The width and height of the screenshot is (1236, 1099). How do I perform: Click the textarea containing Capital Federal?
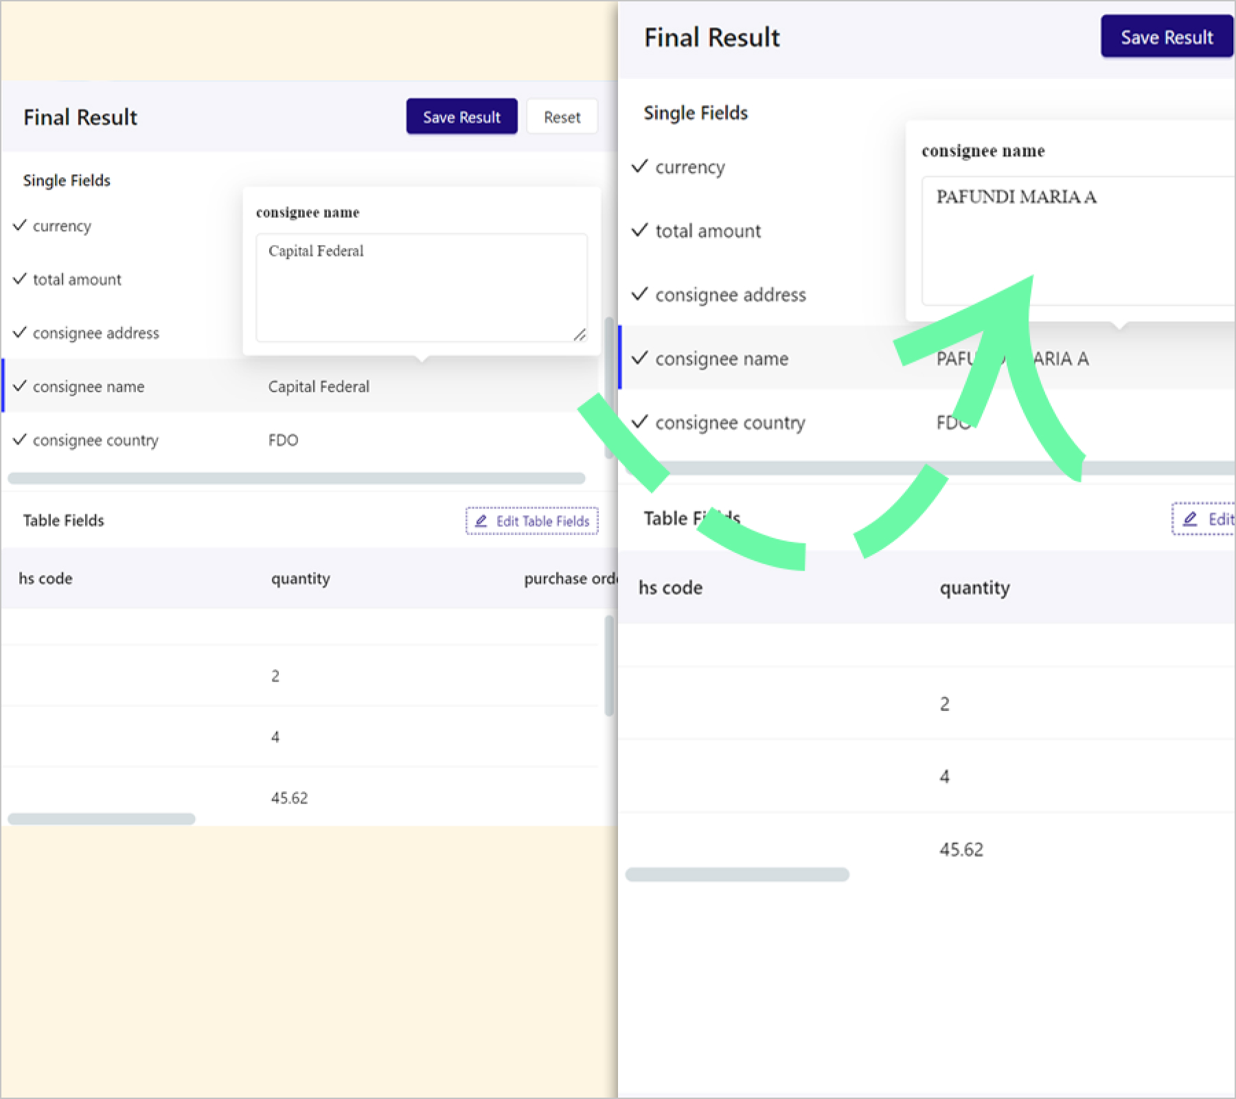(x=421, y=288)
